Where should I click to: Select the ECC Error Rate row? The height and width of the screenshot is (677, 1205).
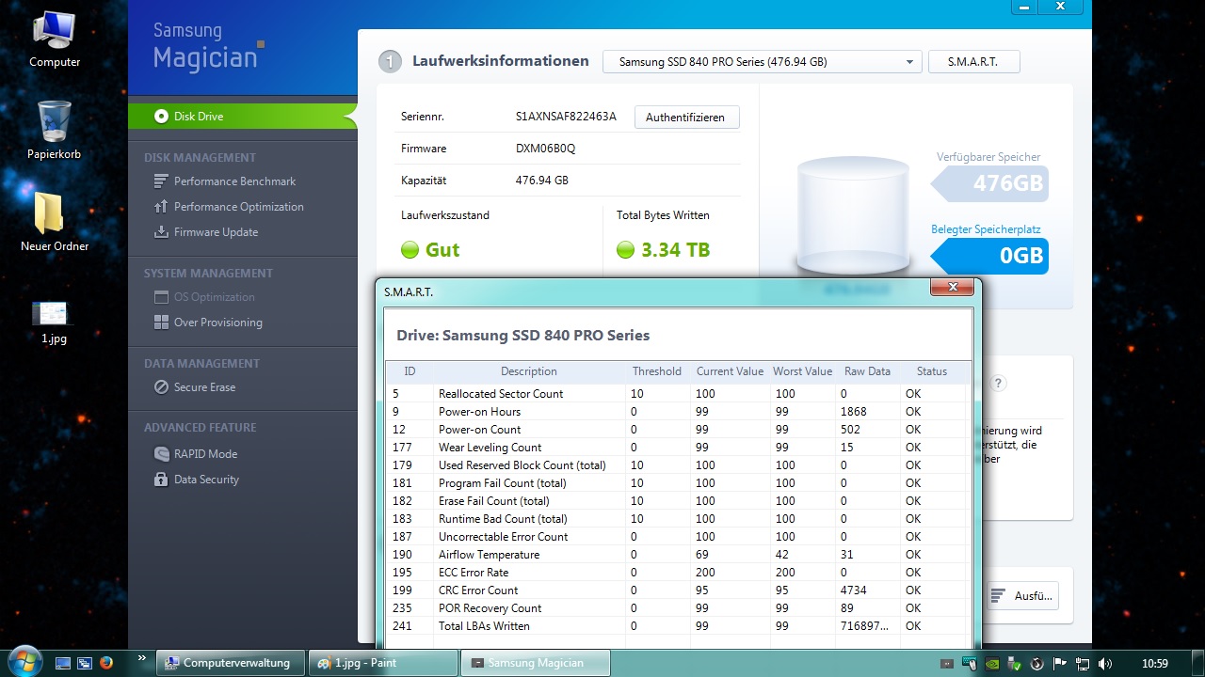pyautogui.click(x=676, y=573)
